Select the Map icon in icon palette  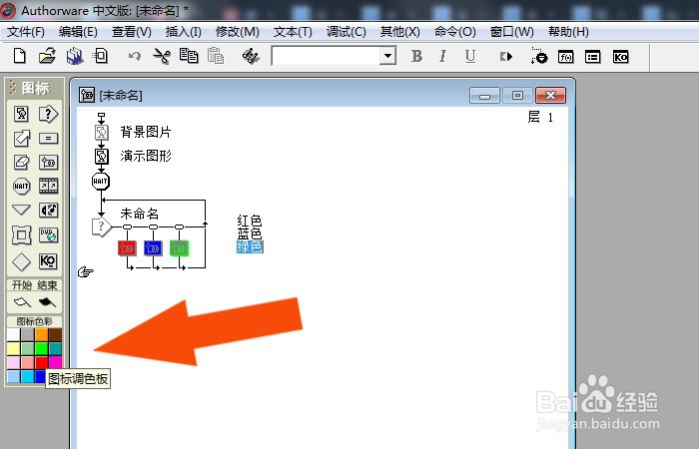click(x=48, y=162)
